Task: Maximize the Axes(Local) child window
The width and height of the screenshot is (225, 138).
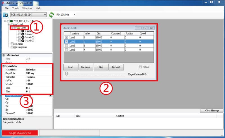Action: coord(145,28)
